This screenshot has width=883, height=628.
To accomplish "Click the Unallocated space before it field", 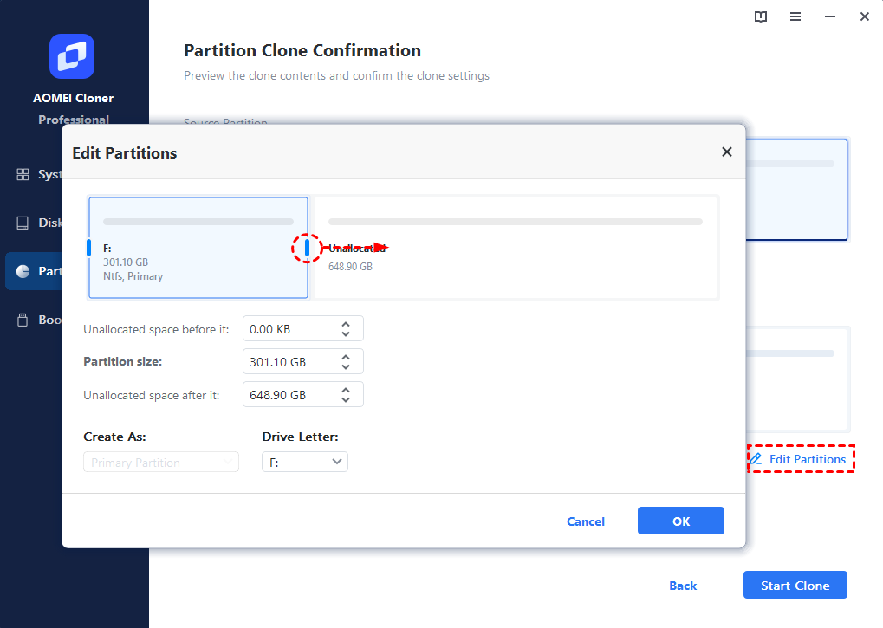I will (303, 328).
